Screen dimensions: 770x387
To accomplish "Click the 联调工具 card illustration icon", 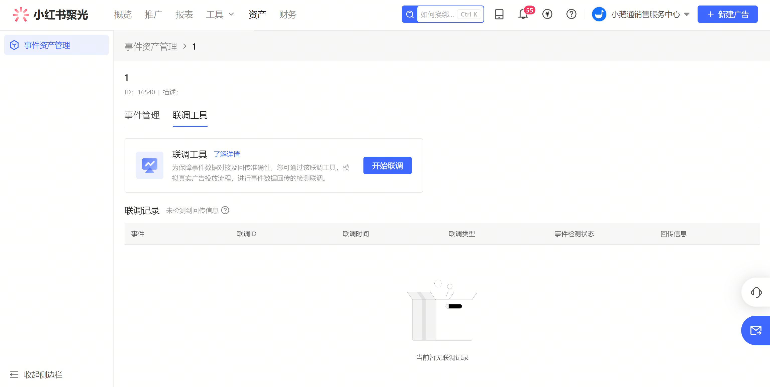I will click(149, 165).
